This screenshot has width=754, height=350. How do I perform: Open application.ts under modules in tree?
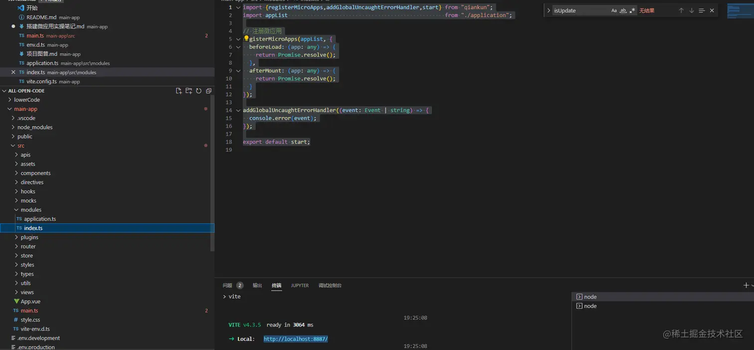pos(40,219)
